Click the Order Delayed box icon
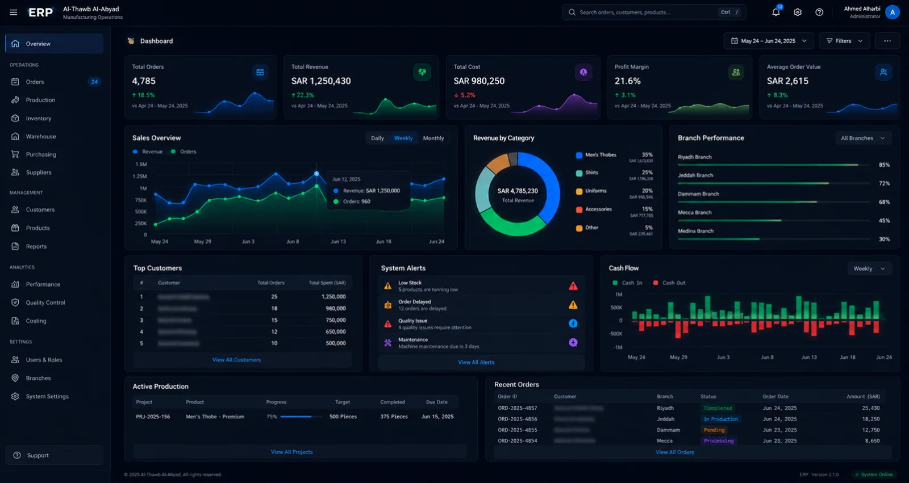Image resolution: width=909 pixels, height=483 pixels. pos(388,305)
